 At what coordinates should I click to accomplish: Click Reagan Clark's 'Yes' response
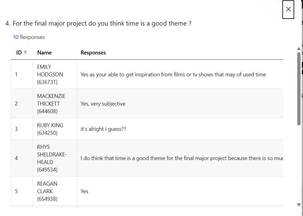[x=84, y=191]
